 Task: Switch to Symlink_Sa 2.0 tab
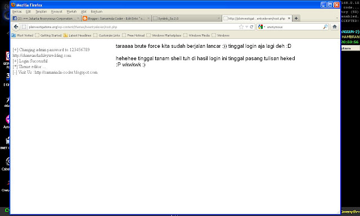186,19
